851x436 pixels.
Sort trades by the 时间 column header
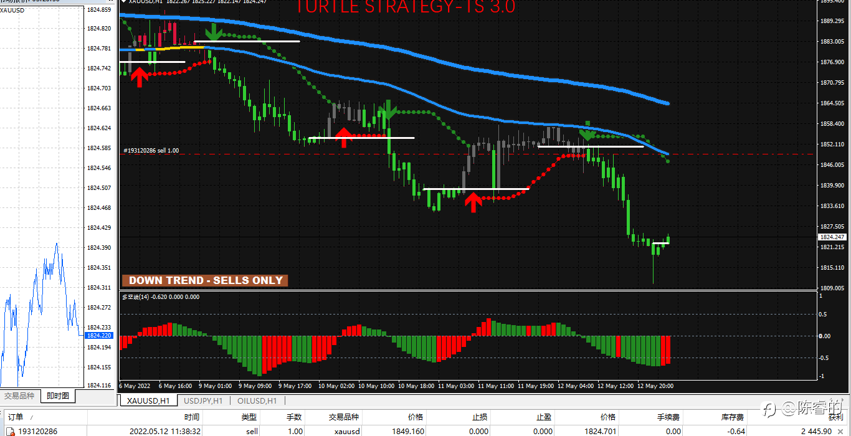191,417
